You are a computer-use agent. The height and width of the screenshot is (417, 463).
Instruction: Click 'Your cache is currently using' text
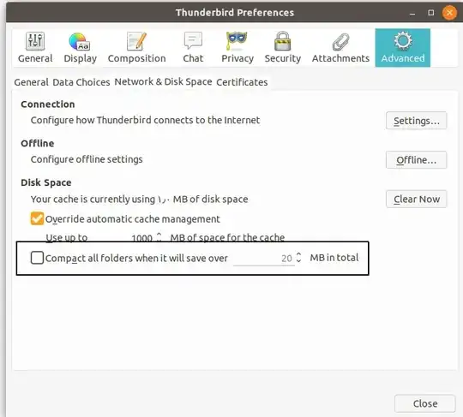click(x=93, y=199)
